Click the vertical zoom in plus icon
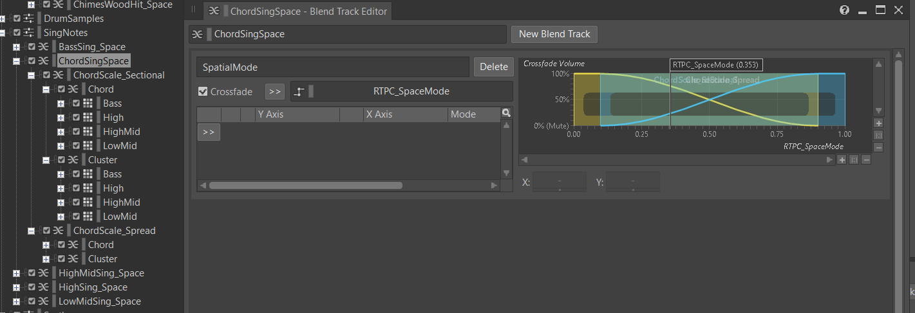This screenshot has height=313, width=915. [x=879, y=123]
